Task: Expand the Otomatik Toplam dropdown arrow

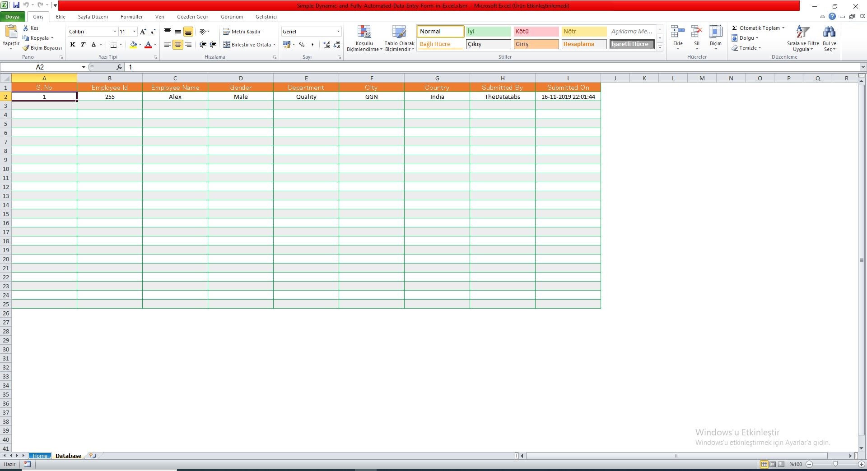Action: pos(783,28)
